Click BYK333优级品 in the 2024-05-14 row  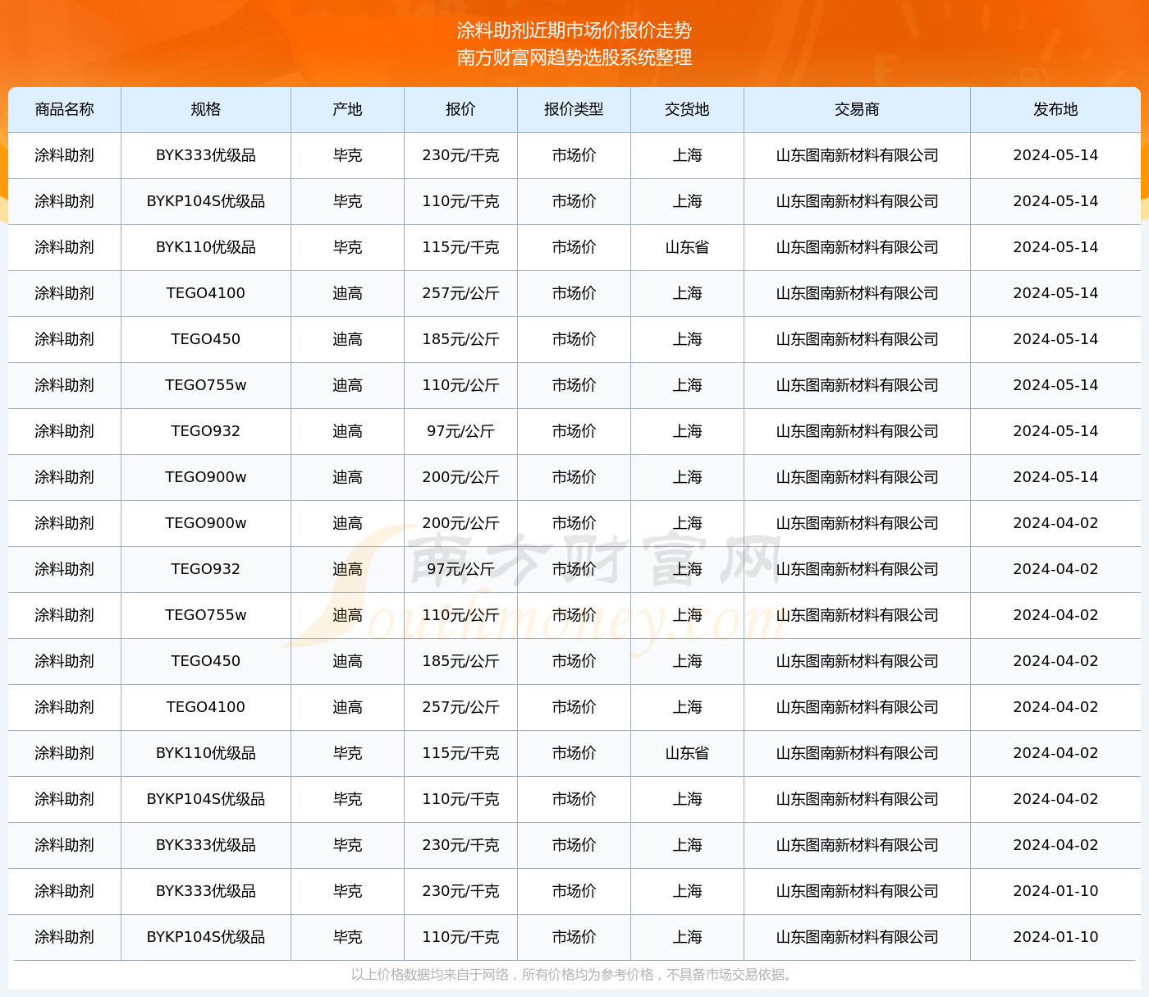point(206,155)
